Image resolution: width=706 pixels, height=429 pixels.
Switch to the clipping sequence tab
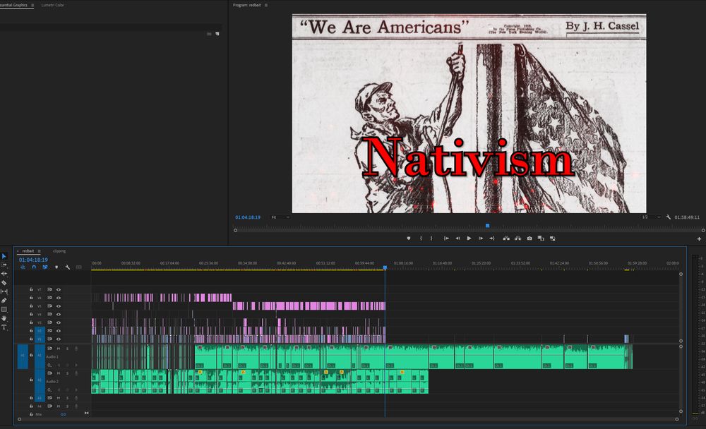pos(59,251)
